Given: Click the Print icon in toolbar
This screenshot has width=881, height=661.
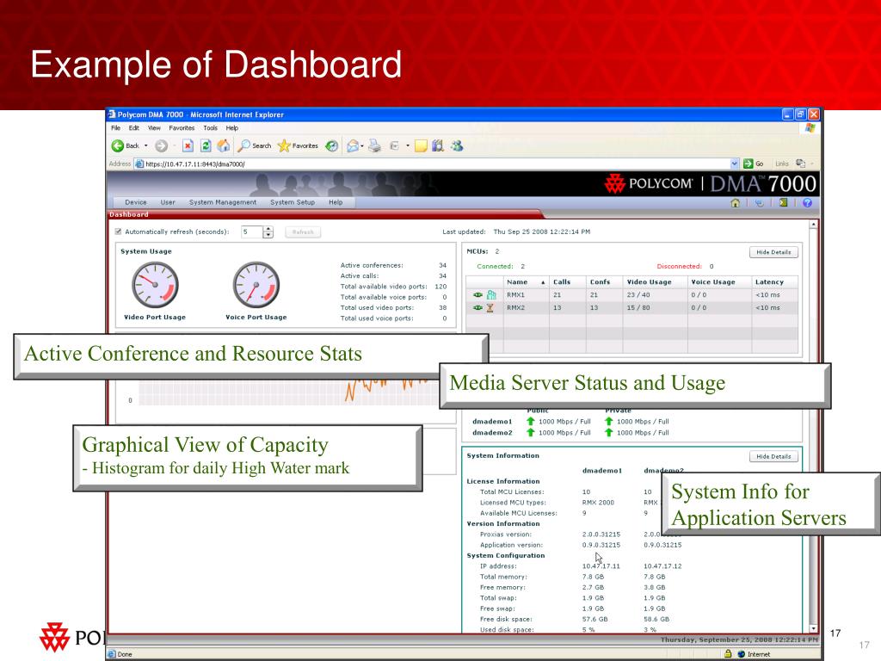Looking at the screenshot, I should (375, 146).
